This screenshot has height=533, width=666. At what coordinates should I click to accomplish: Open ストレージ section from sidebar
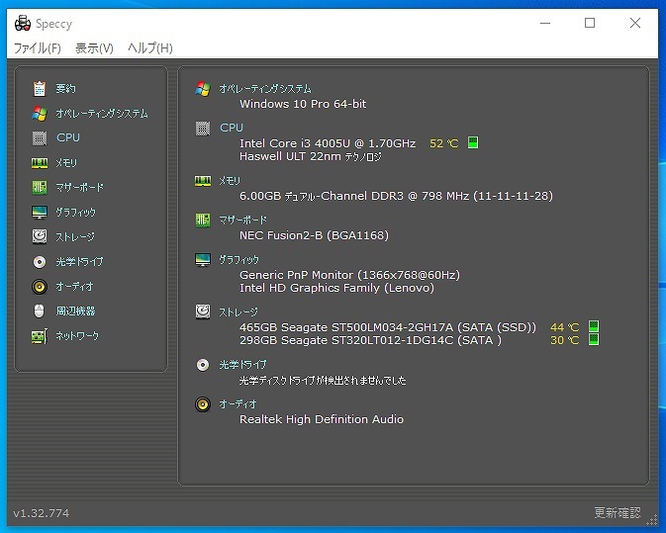coord(75,236)
